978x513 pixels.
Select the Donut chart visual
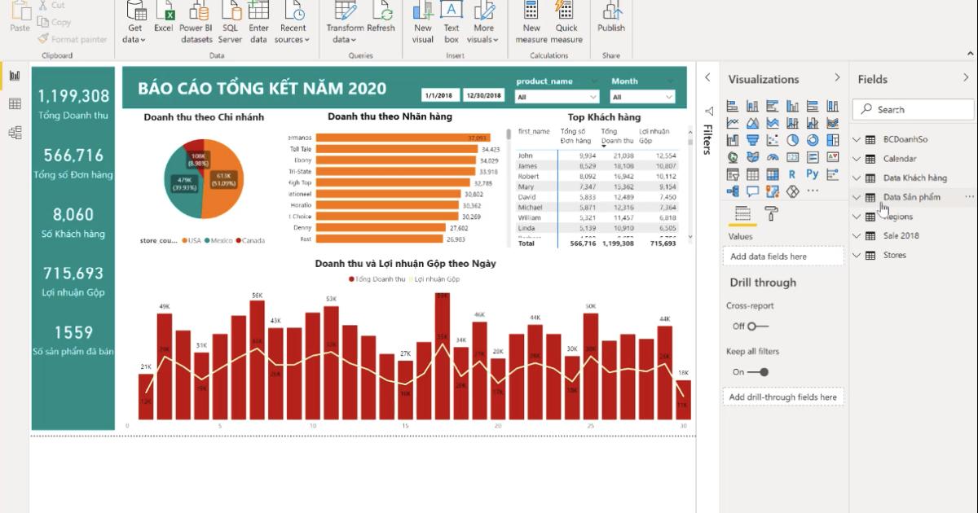point(813,140)
